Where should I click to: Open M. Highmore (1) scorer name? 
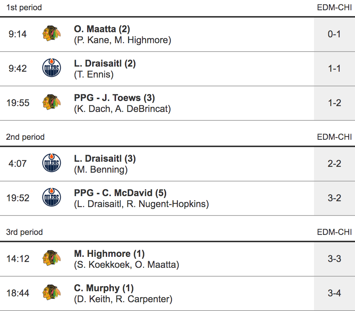pyautogui.click(x=109, y=254)
